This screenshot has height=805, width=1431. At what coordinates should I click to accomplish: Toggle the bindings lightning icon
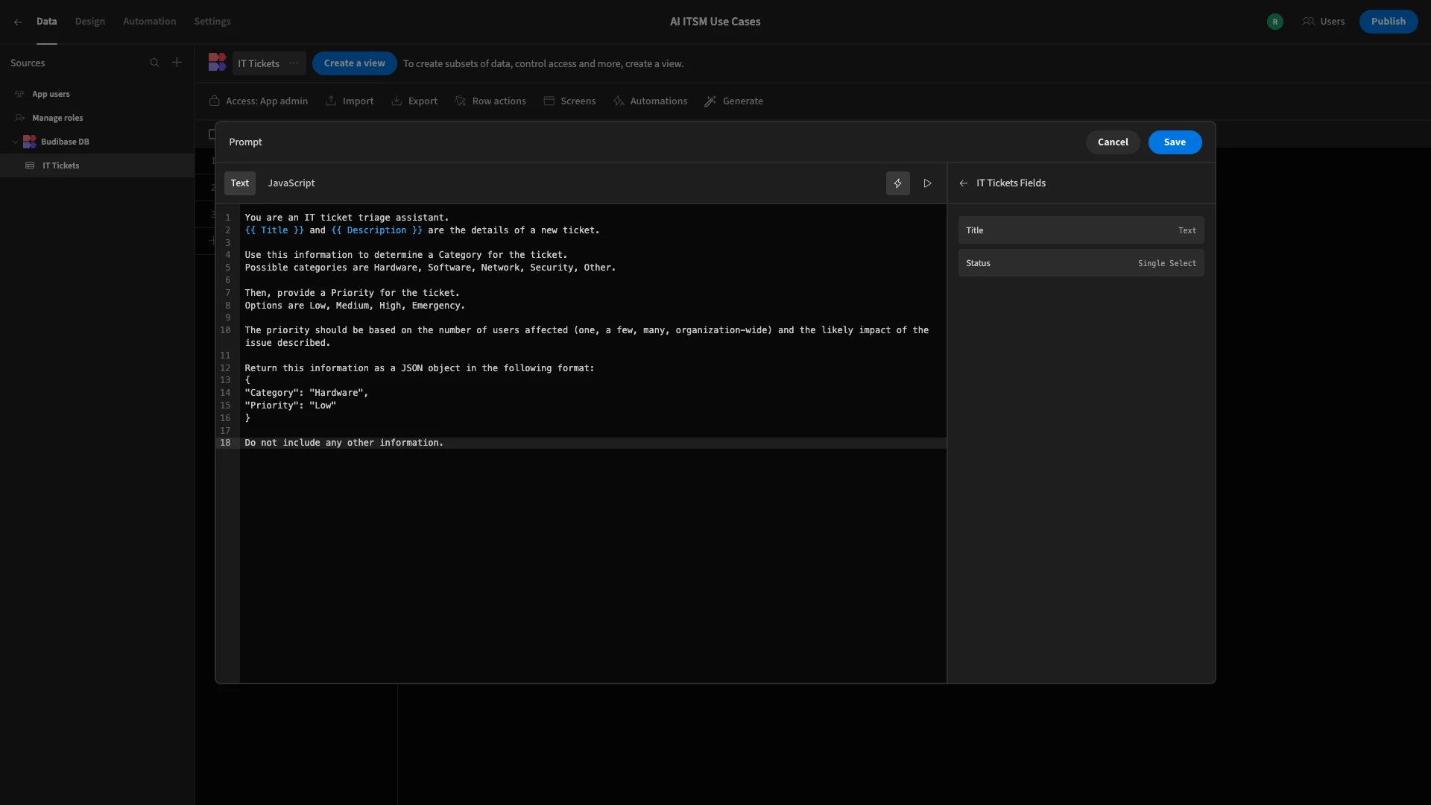pos(897,183)
